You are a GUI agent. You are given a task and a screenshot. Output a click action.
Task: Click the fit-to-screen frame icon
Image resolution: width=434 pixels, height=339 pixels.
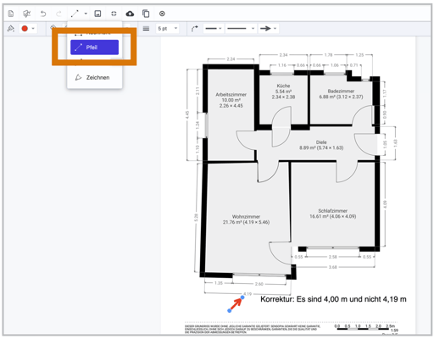coord(114,14)
